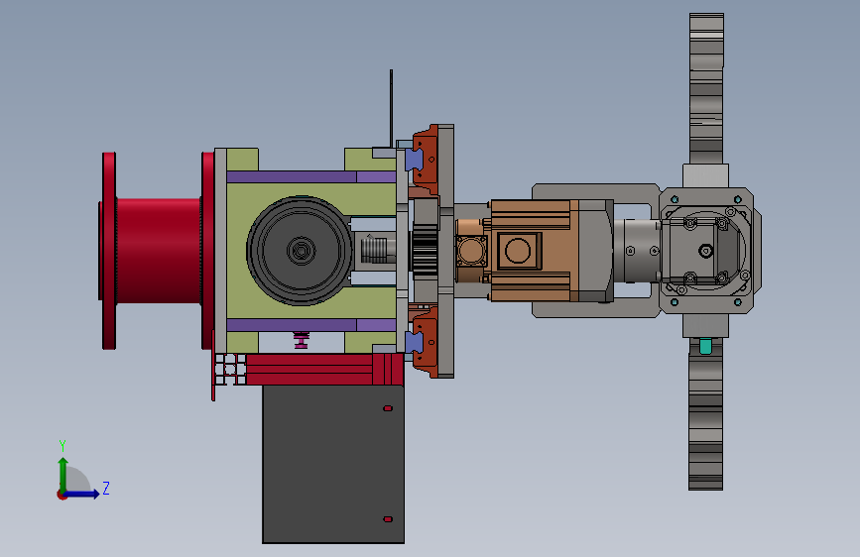The height and width of the screenshot is (557, 860).
Task: Click the blue Z axis of the triad
Action: tap(82, 494)
